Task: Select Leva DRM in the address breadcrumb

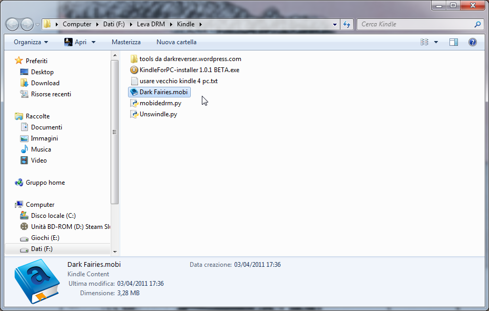Action: pyautogui.click(x=151, y=24)
